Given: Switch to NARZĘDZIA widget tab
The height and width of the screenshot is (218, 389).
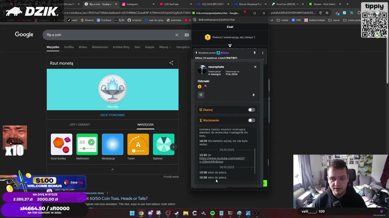Looking at the screenshot, I should click(x=145, y=124).
